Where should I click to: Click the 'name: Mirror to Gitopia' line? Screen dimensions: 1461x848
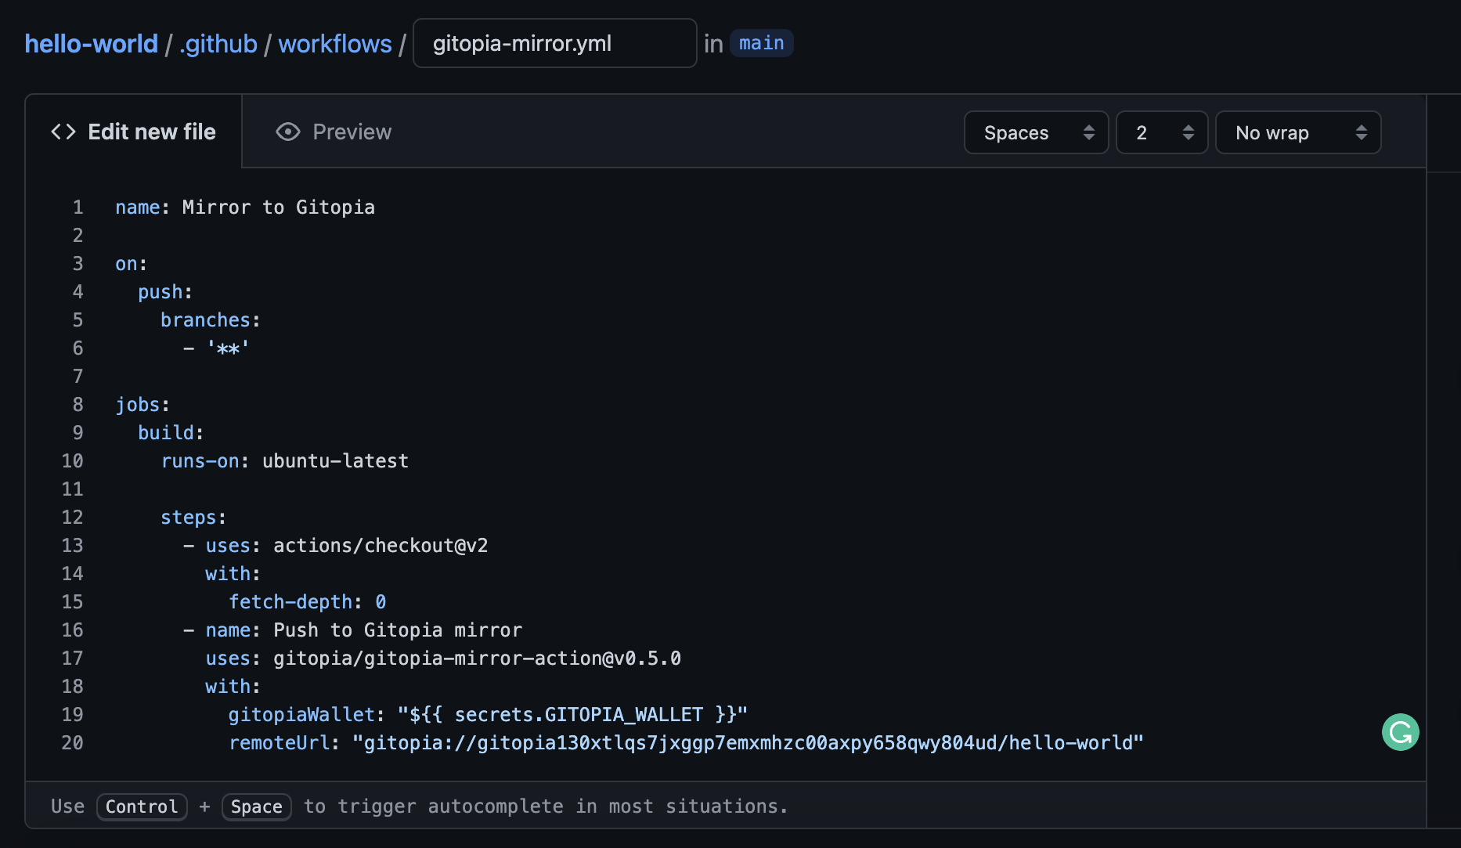click(245, 207)
